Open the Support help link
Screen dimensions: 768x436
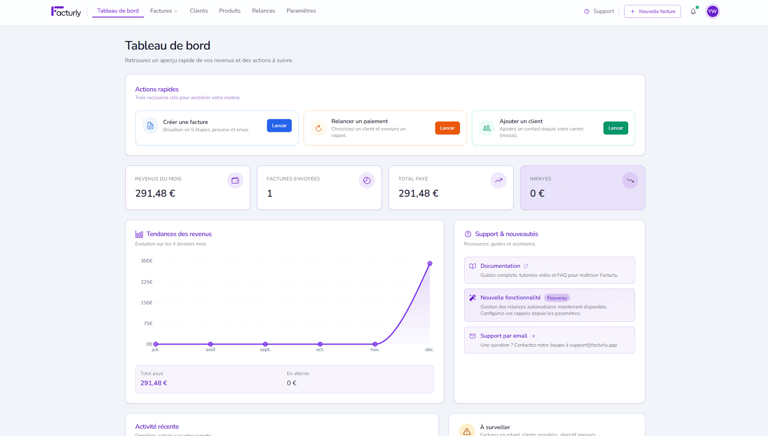tap(599, 11)
